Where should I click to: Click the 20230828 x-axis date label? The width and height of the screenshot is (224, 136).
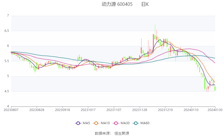click(x=37, y=110)
